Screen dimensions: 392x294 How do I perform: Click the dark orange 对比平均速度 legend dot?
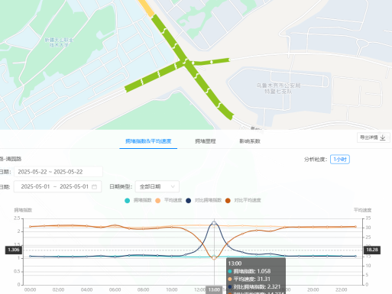pyautogui.click(x=228, y=201)
